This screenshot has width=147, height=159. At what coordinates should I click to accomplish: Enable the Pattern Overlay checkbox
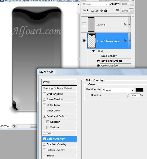click(x=44, y=150)
